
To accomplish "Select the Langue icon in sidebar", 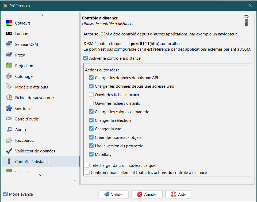I will 9,34.
